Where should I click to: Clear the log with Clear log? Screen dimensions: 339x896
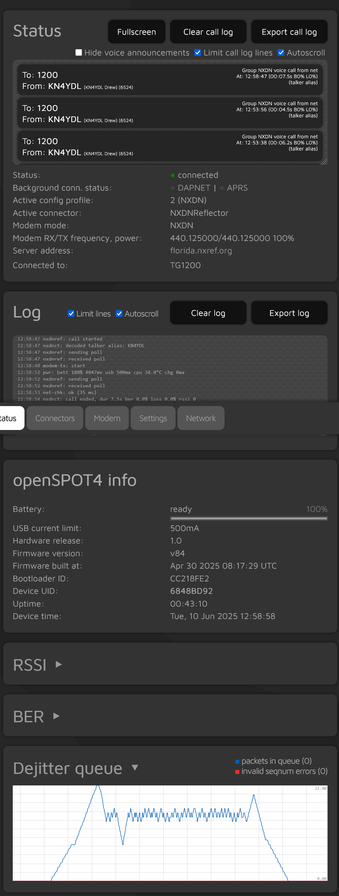point(208,313)
